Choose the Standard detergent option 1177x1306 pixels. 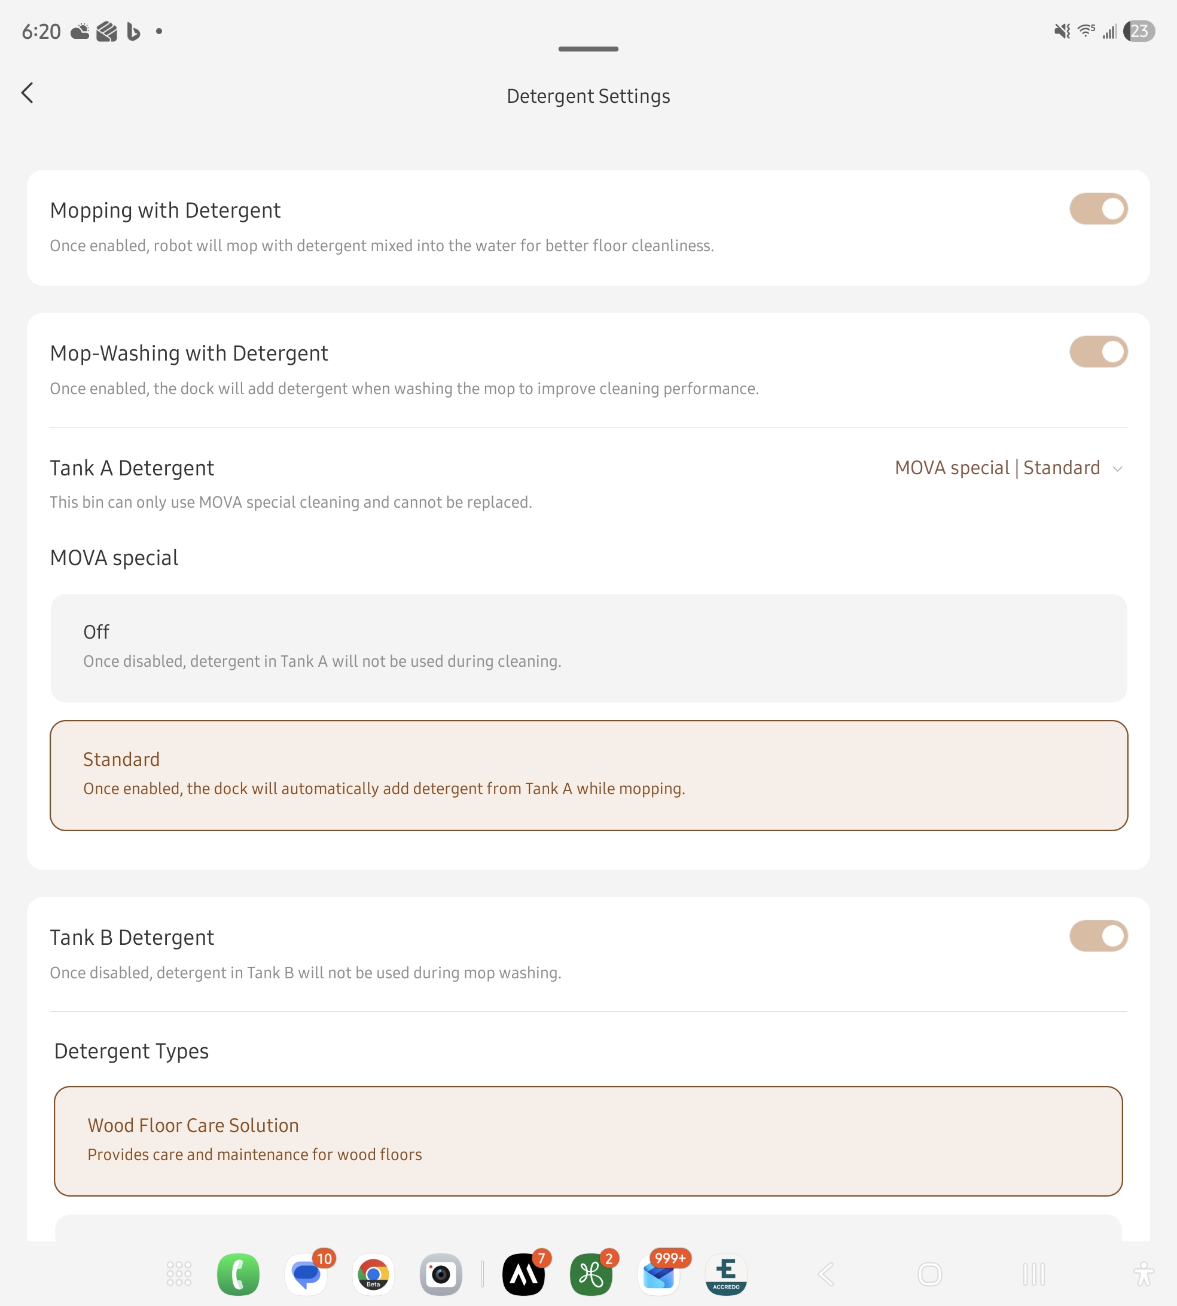[588, 775]
